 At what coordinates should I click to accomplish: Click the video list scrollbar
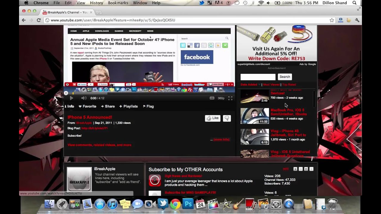pos(314,99)
